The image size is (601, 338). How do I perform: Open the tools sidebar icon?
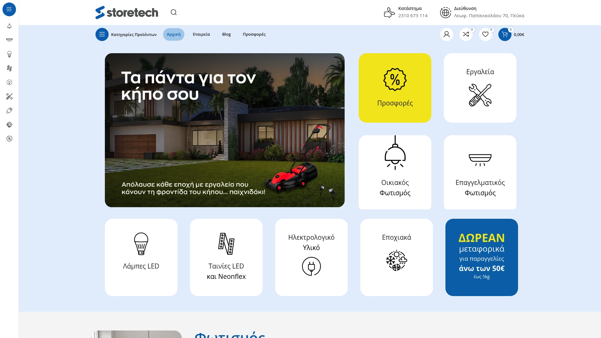9,96
